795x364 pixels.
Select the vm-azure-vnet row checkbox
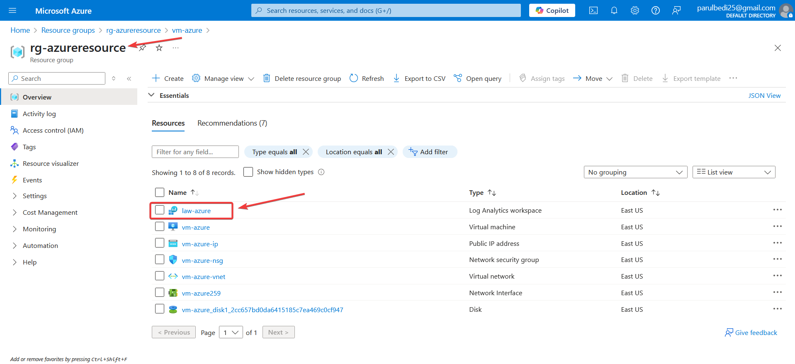pos(160,276)
